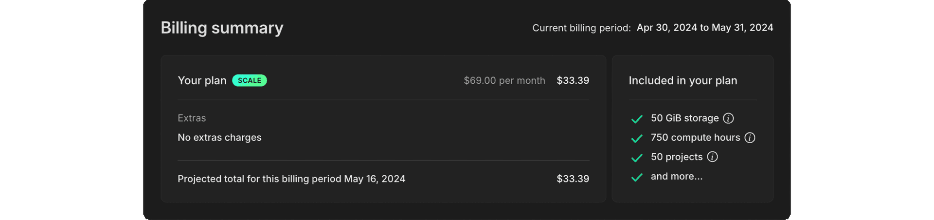
Task: Click the green SCALE plan badge
Action: tap(249, 80)
